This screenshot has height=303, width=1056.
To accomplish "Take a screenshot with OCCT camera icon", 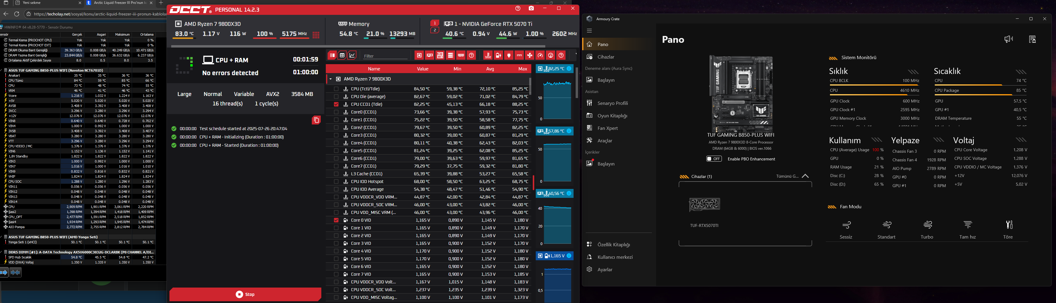I will pos(531,9).
